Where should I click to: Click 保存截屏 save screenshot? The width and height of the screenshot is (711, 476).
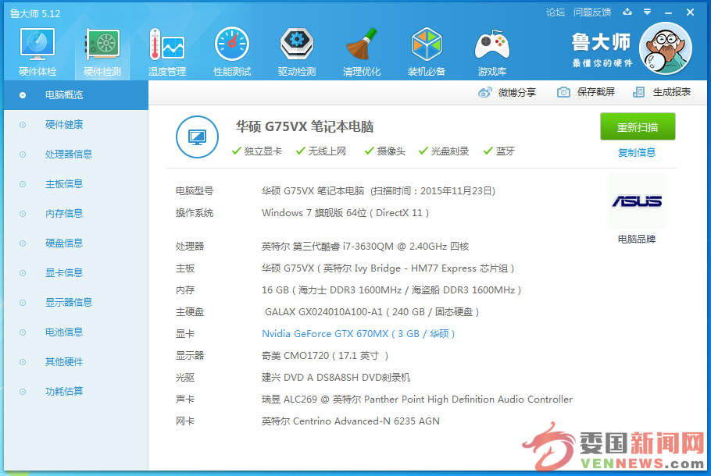pyautogui.click(x=596, y=92)
